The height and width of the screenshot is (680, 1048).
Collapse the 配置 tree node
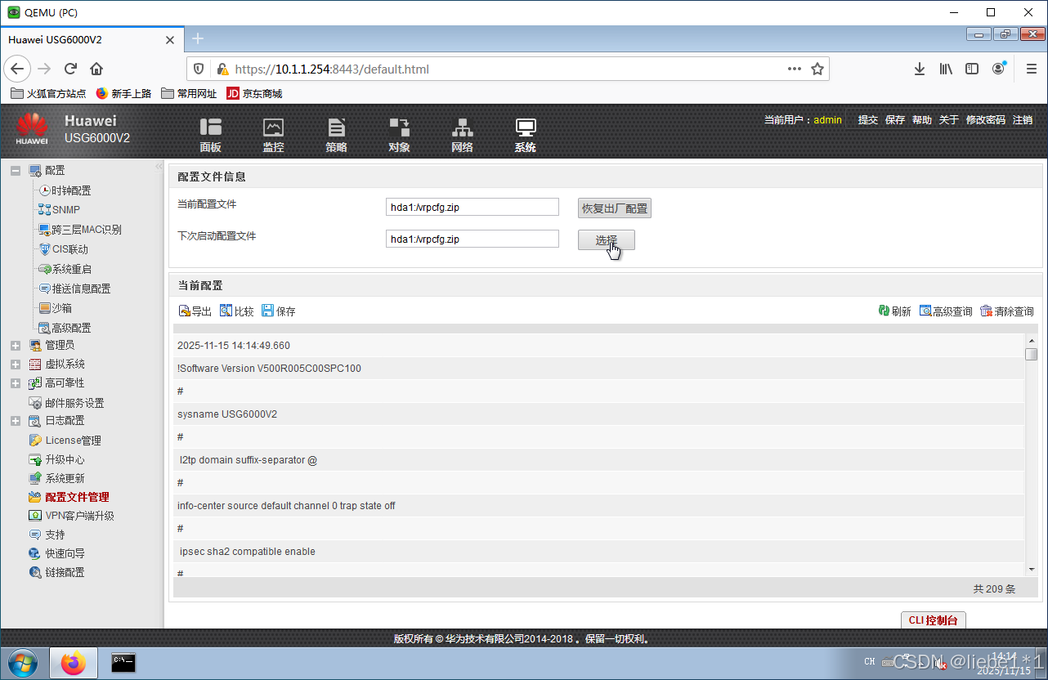pyautogui.click(x=16, y=171)
